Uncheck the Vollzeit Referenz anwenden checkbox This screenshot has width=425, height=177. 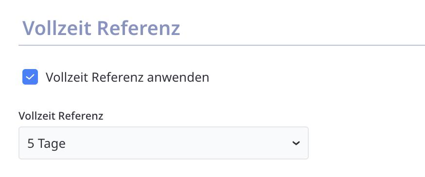coord(30,77)
